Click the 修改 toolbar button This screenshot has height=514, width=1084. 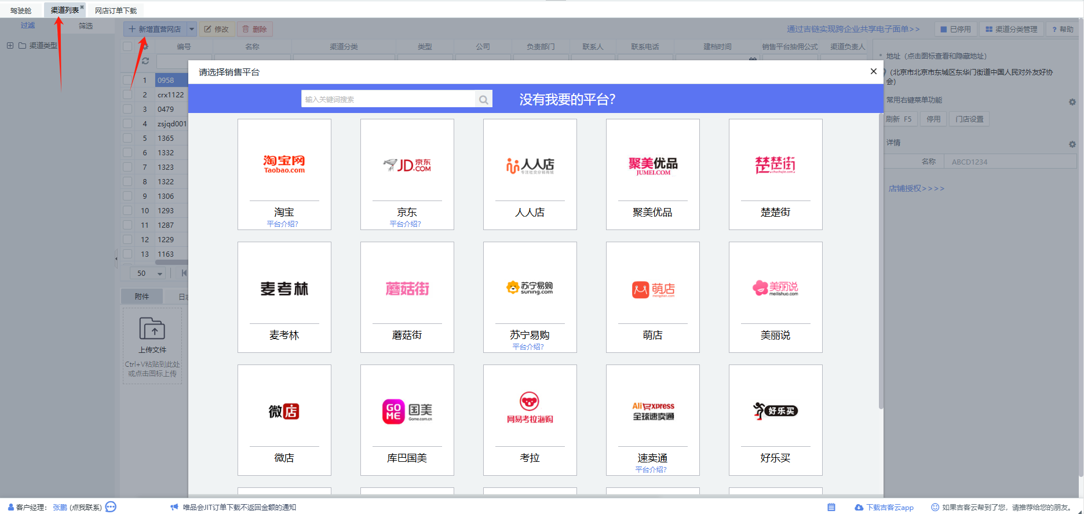217,29
